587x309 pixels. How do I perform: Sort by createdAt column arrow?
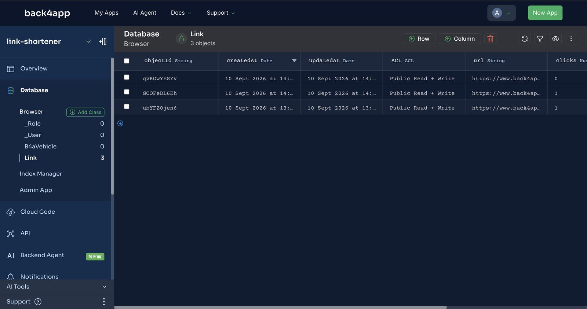point(294,61)
